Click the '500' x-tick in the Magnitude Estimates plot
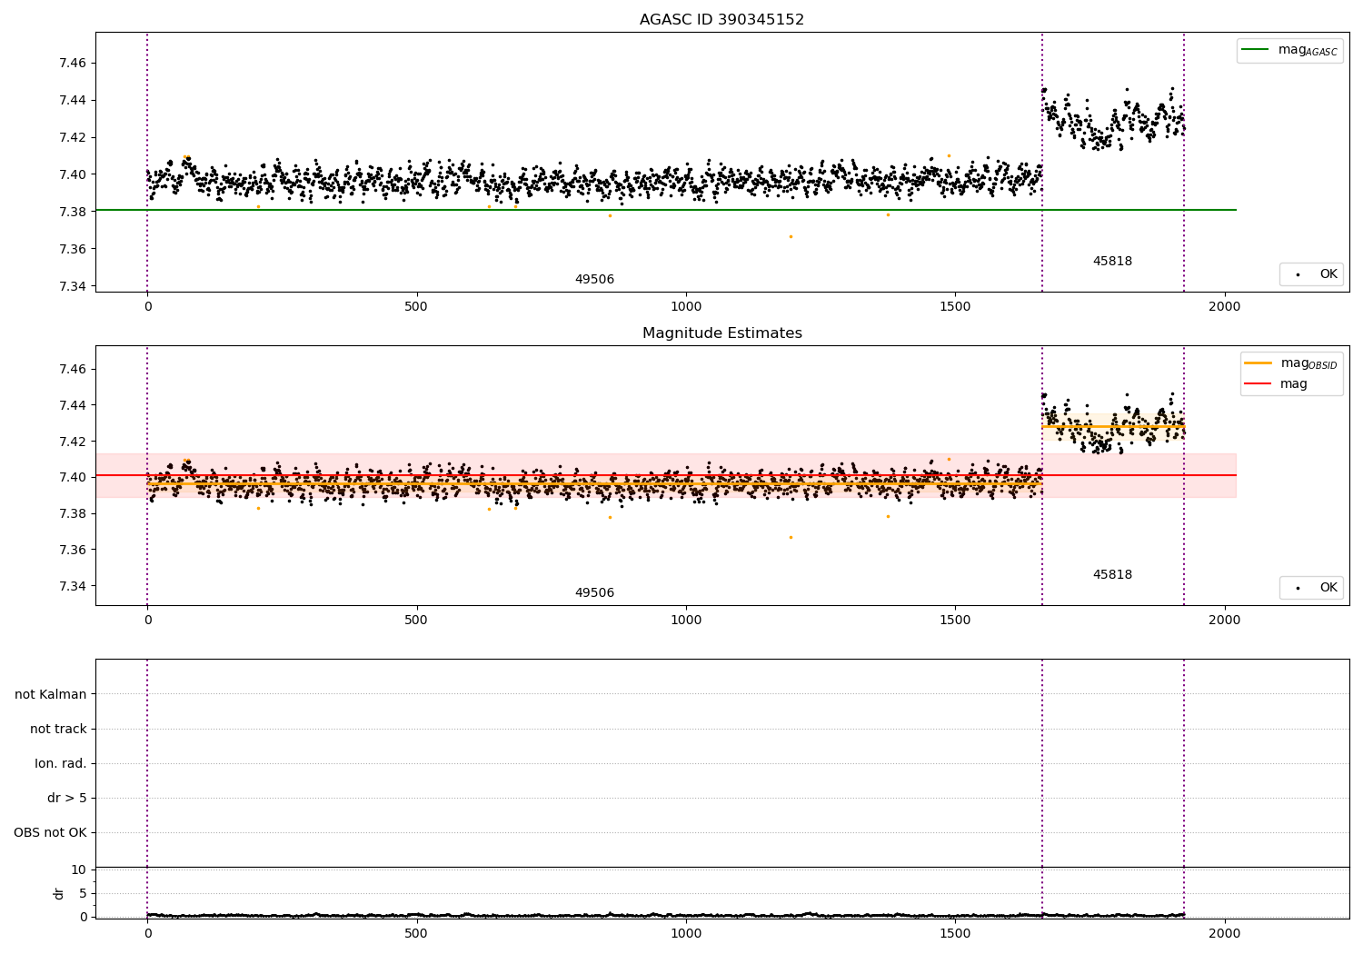 [416, 621]
